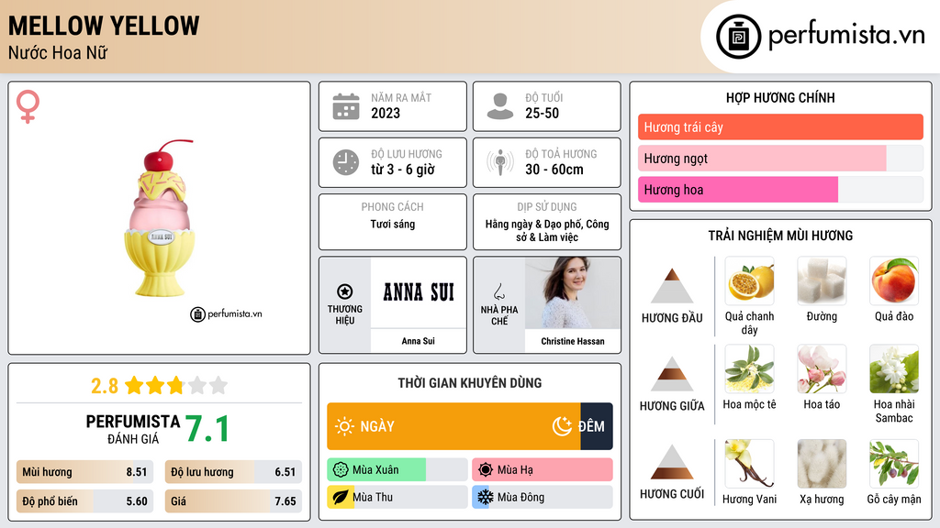Screen dimensions: 940x528
Task: Click the Mùa Thu season bar
Action: tap(397, 497)
